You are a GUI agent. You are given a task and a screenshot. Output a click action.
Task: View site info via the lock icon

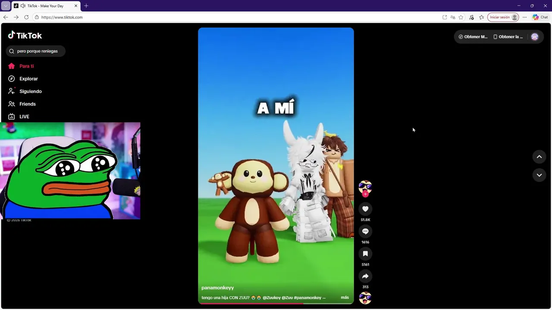tap(37, 17)
